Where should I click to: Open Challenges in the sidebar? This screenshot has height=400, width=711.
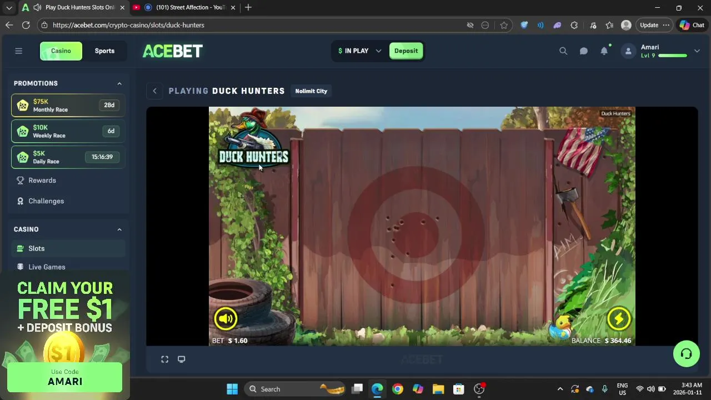[46, 201]
